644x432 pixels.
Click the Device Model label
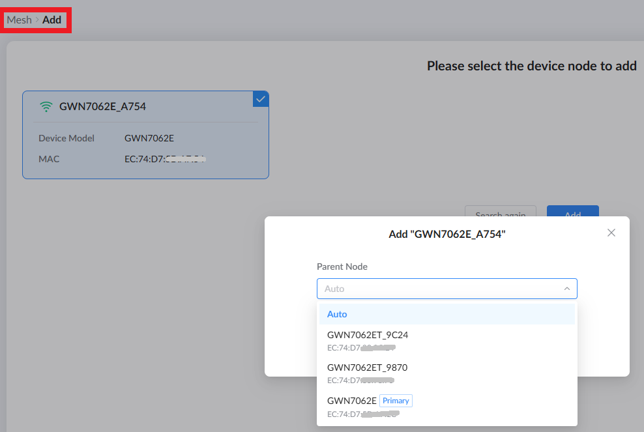click(66, 138)
